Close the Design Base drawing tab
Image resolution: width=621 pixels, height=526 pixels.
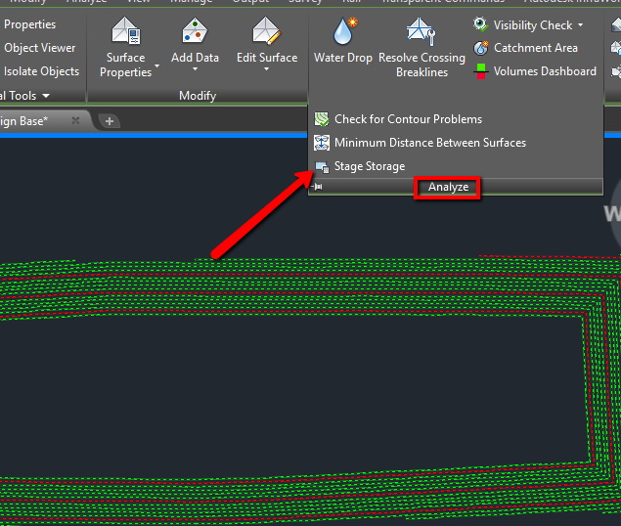tap(75, 120)
